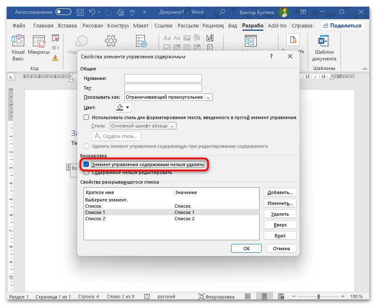Check 'Использовать стиль для форматирования текста' option
Screen dimensions: 376x306
86,117
